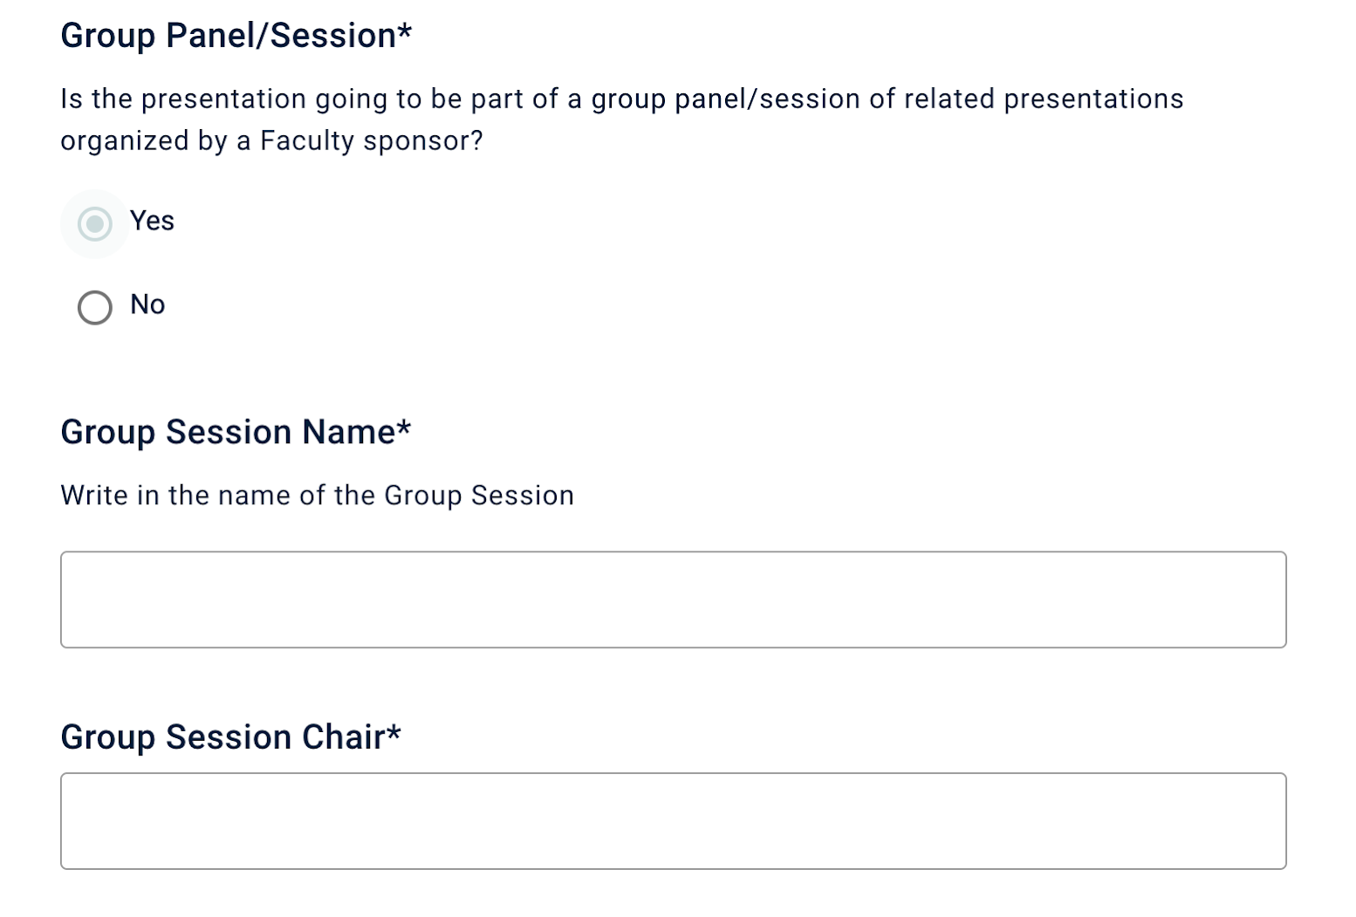Click the "Yes" option label text
This screenshot has height=917, width=1356.
152,221
